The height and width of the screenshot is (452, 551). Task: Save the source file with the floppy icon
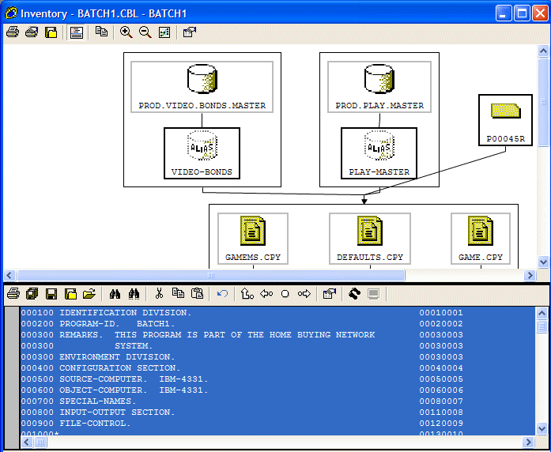pyautogui.click(x=51, y=293)
